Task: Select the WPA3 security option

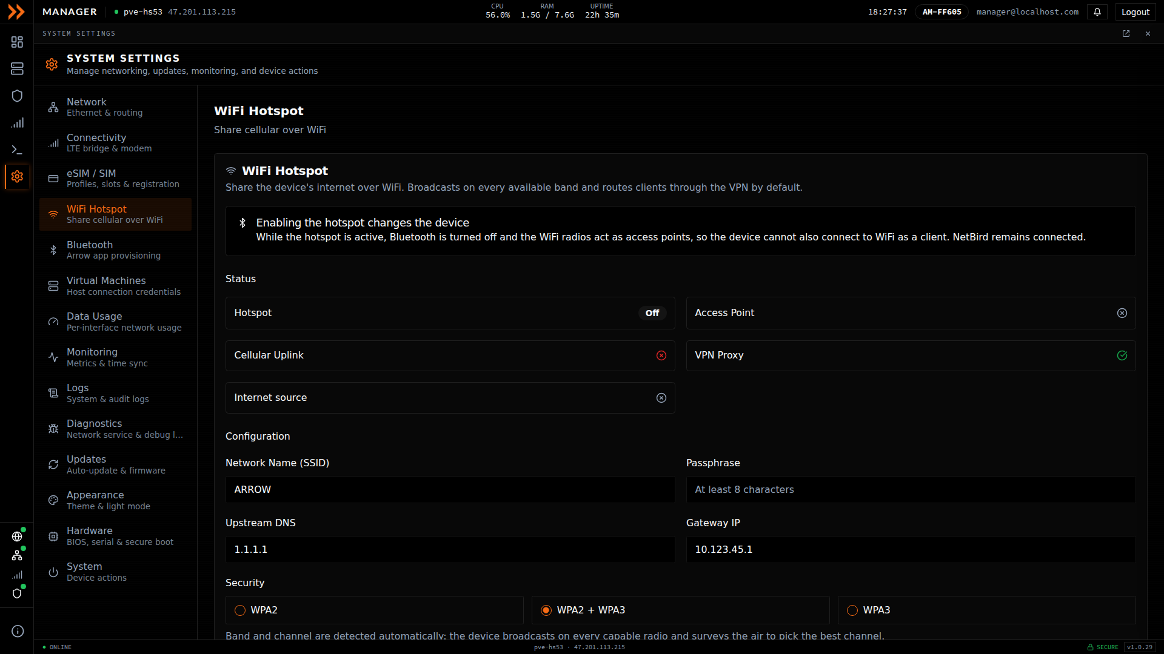Action: pos(986,610)
